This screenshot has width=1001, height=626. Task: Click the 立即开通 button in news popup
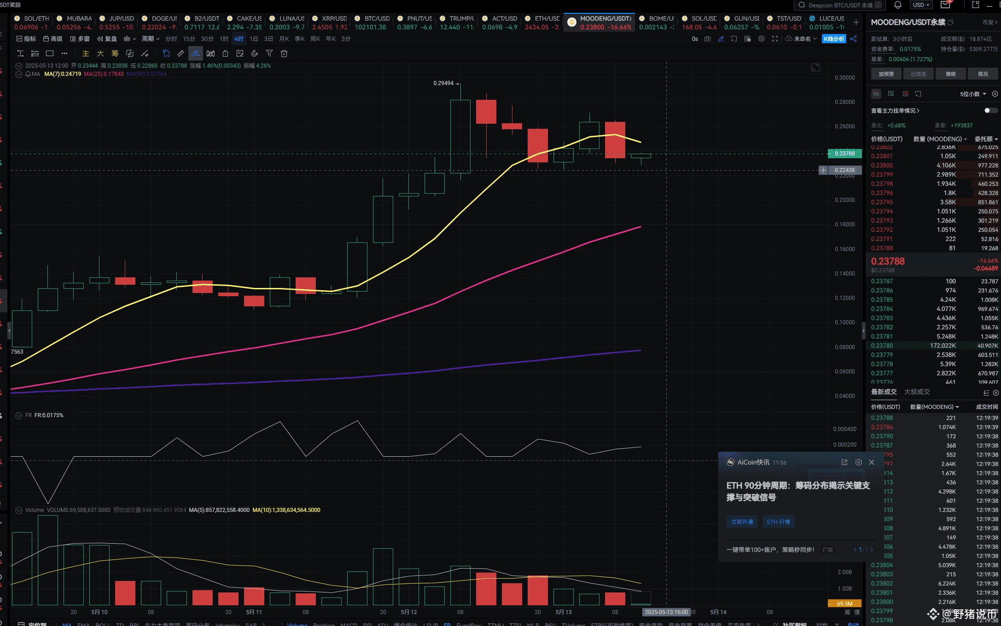pyautogui.click(x=742, y=522)
